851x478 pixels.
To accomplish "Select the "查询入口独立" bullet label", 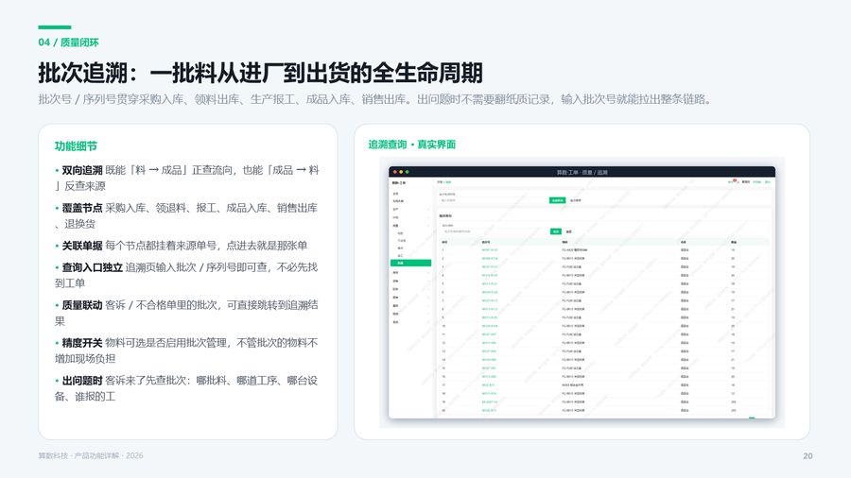I will pos(93,267).
